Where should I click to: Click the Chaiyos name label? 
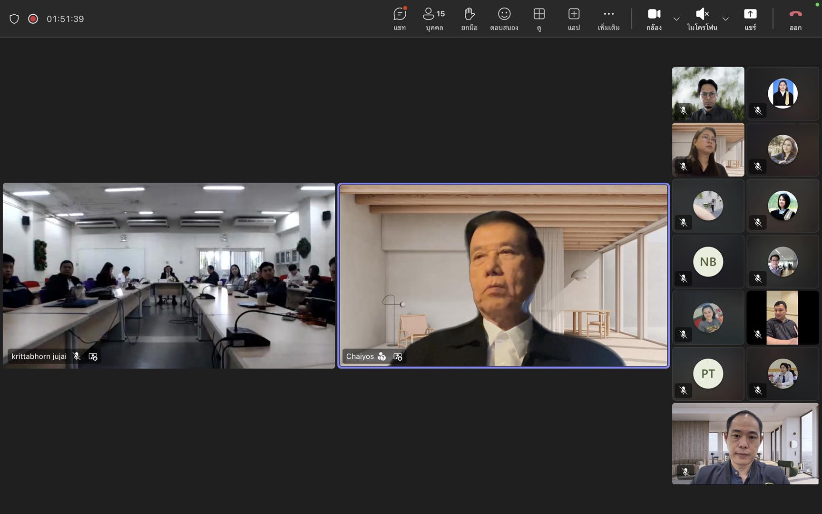click(360, 356)
